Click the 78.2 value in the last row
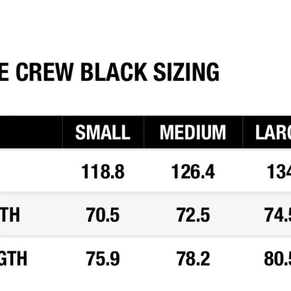The image size is (291, 291). click(193, 258)
